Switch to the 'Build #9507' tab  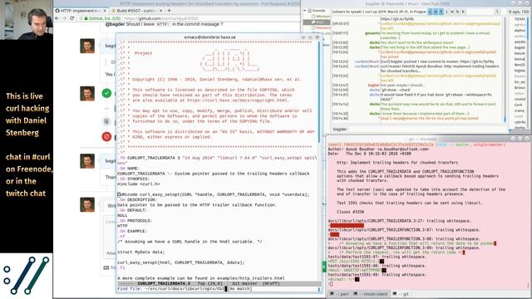pos(137,11)
